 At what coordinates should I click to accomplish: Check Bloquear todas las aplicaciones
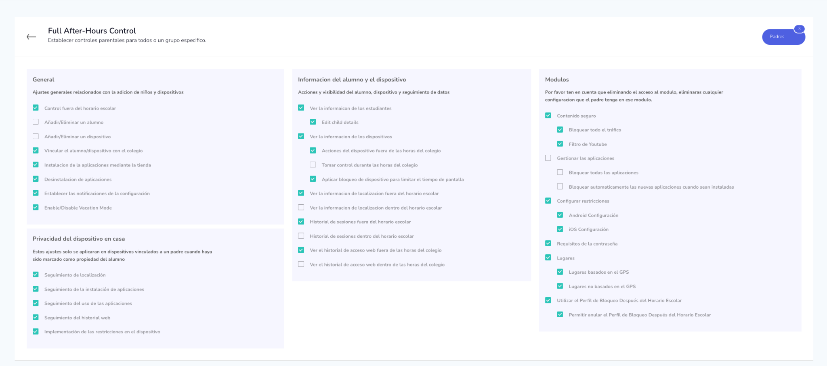(x=560, y=173)
